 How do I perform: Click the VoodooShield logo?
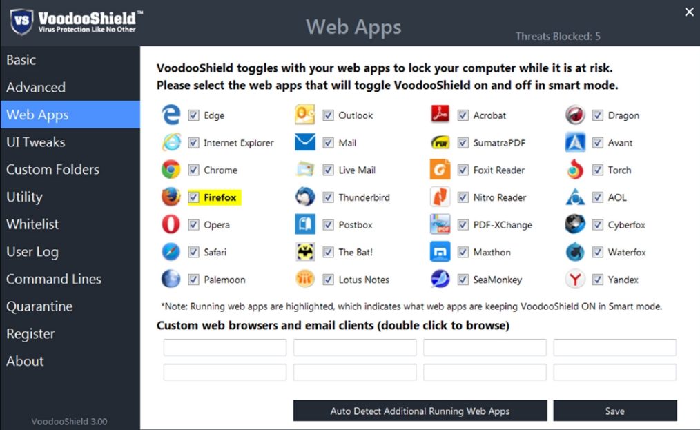(76, 22)
